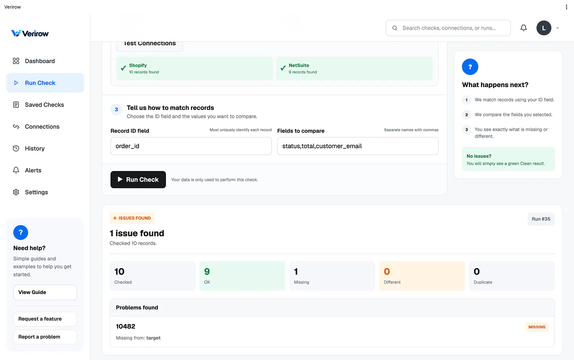This screenshot has width=574, height=360.
Task: Click the NetSuite connection result
Action: (355, 68)
